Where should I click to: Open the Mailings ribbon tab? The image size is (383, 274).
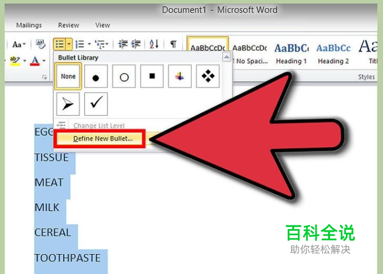pos(29,25)
